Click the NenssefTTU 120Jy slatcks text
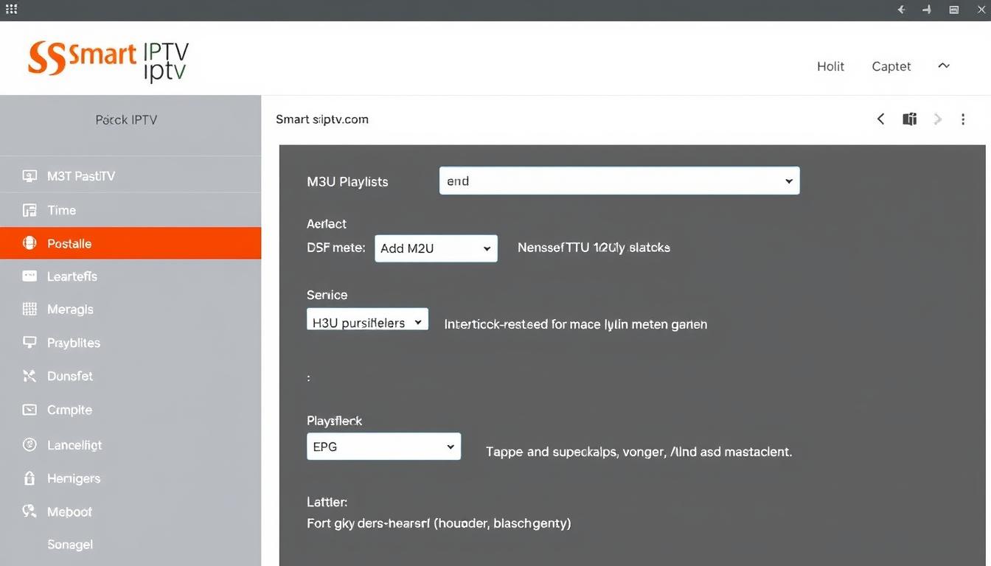The image size is (991, 566). tap(594, 248)
